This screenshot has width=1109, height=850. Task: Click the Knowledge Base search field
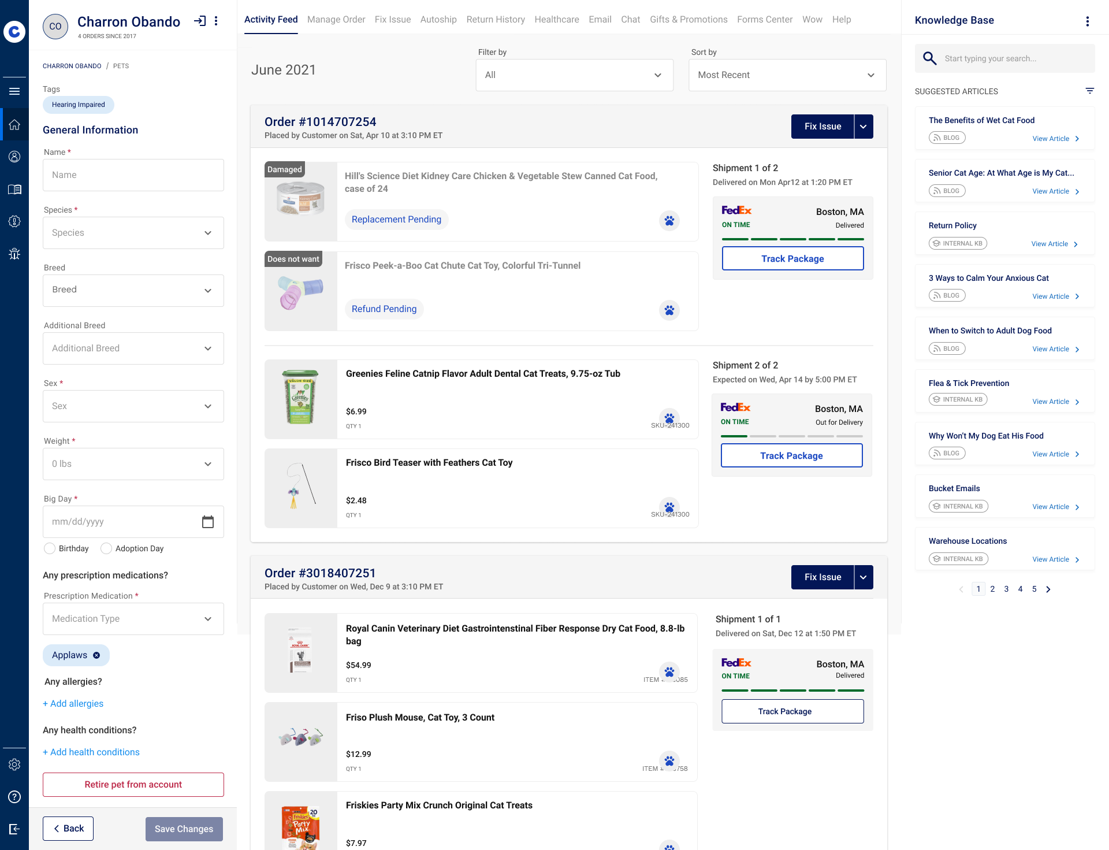[1005, 58]
